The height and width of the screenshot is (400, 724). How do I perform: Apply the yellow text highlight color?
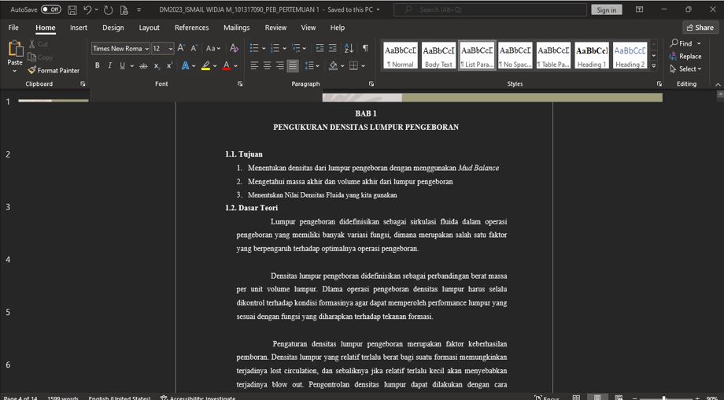[x=206, y=65]
